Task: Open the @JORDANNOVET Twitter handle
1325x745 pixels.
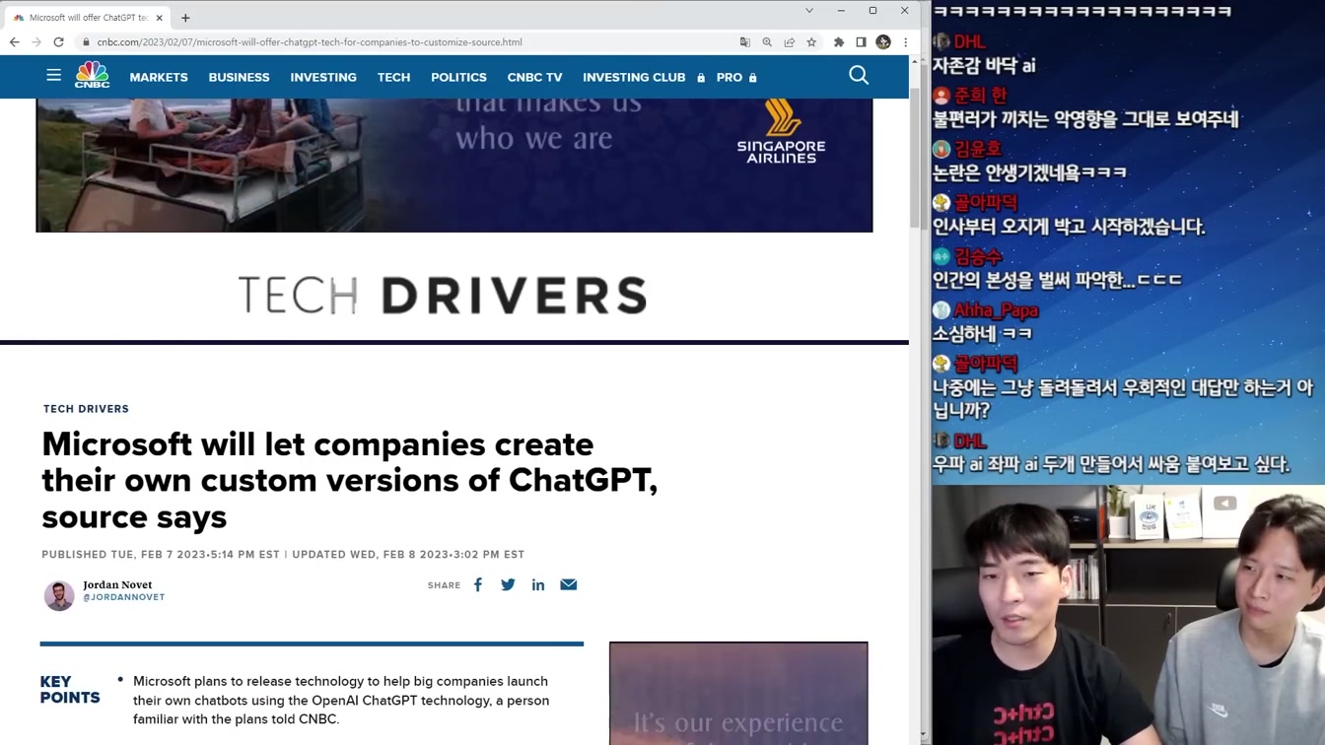Action: [x=124, y=597]
